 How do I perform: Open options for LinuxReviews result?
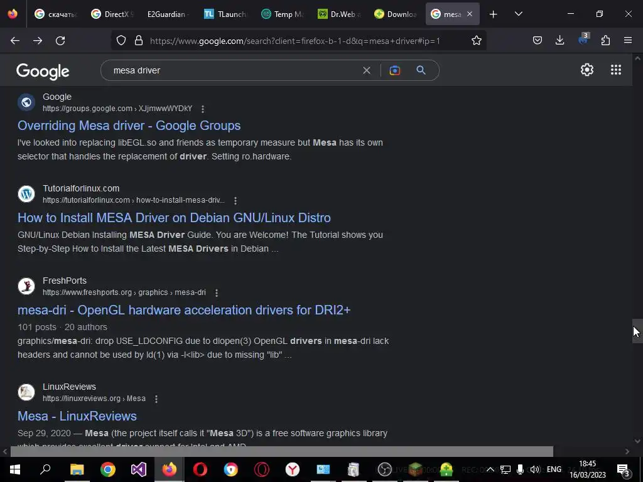pyautogui.click(x=156, y=399)
